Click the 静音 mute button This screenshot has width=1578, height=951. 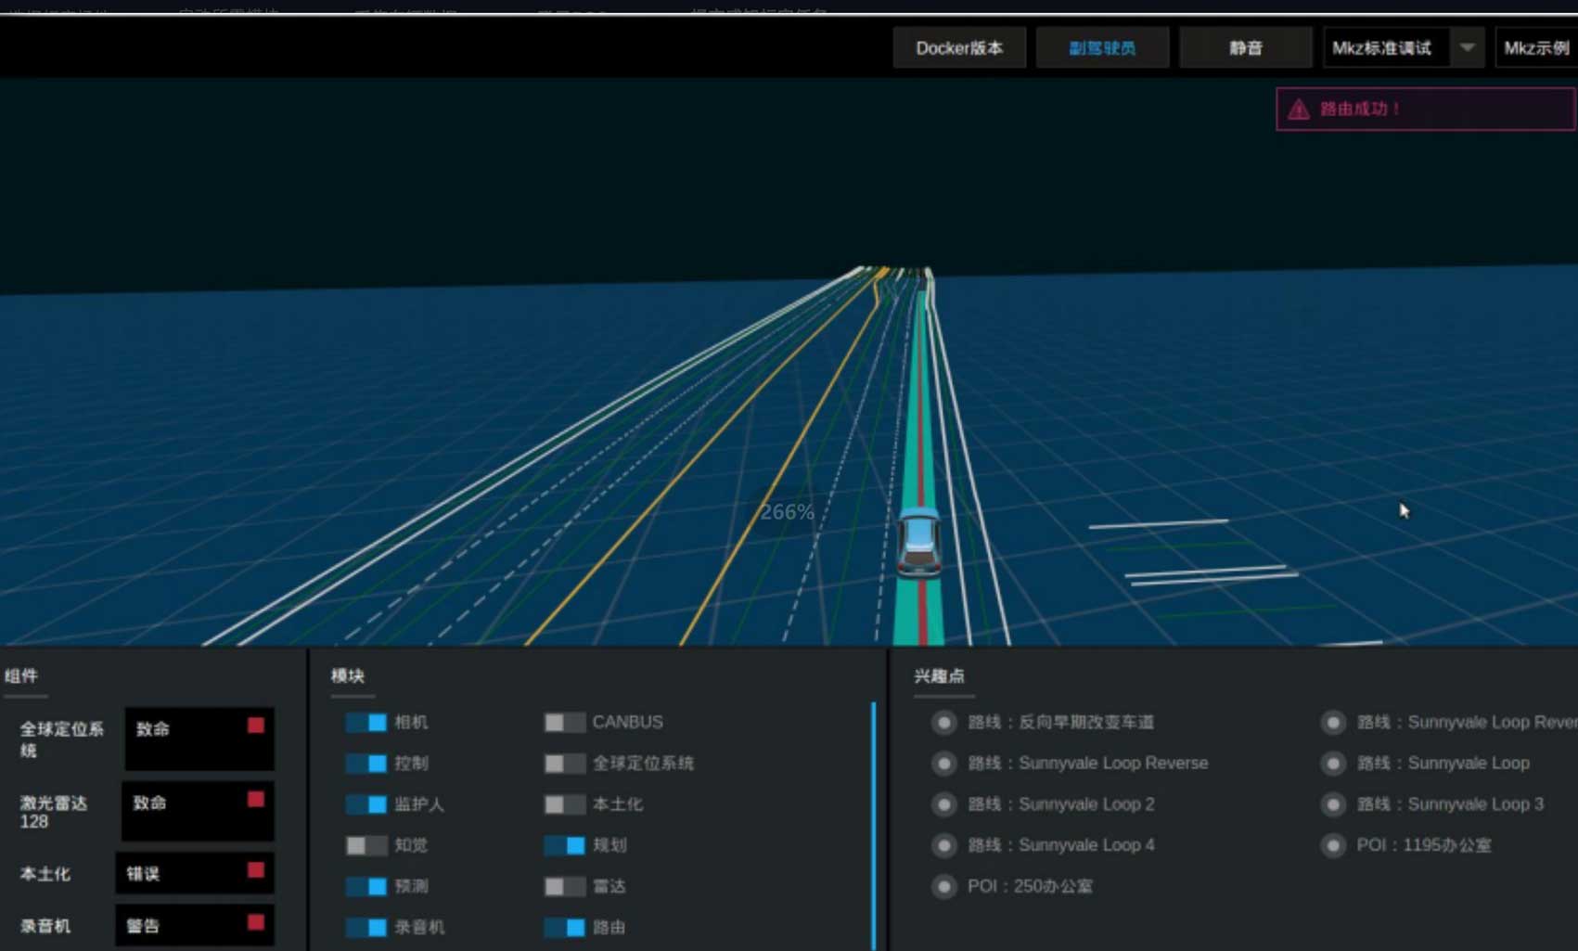click(1246, 47)
